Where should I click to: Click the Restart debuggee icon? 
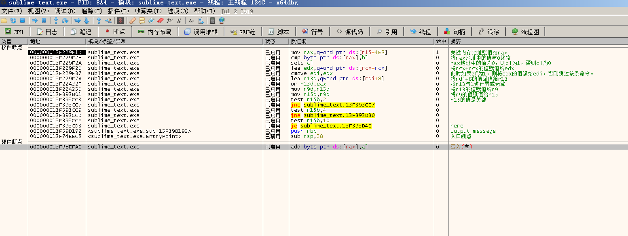[x=13, y=20]
